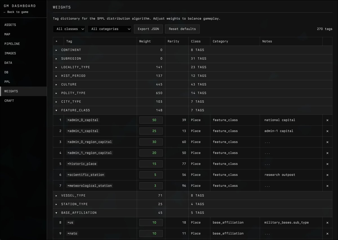The height and width of the screenshot is (240, 338).
Task: Click the 270 tags count
Action: pos(324,29)
